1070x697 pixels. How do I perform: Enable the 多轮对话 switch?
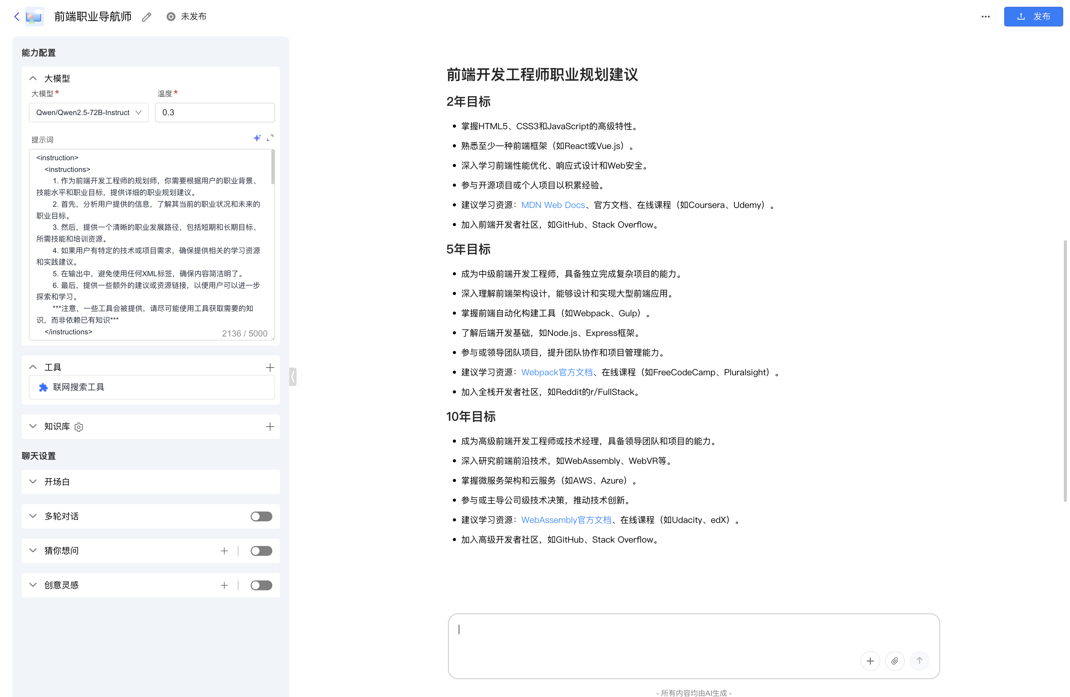pos(261,516)
